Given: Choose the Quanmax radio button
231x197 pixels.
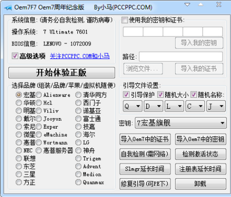Looking at the screenshot, I should point(78,182).
